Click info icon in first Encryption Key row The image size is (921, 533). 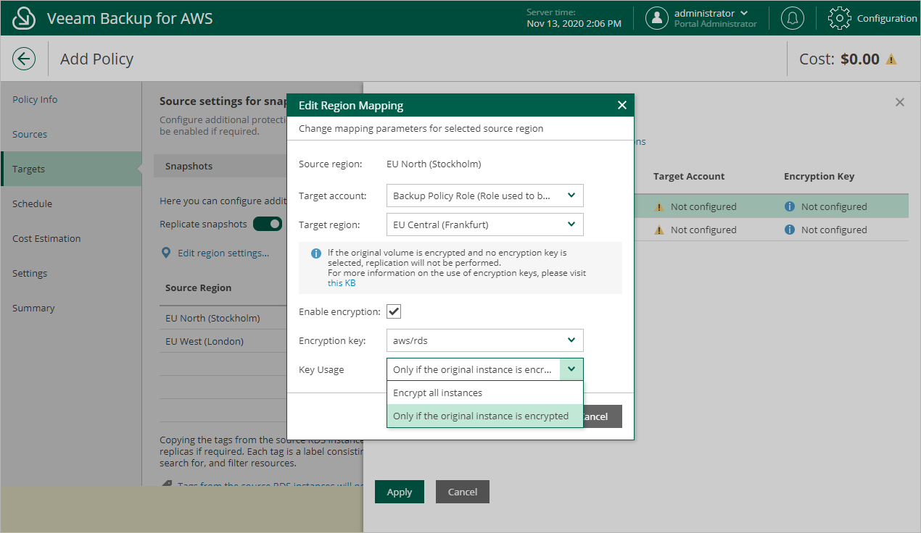[x=790, y=206]
